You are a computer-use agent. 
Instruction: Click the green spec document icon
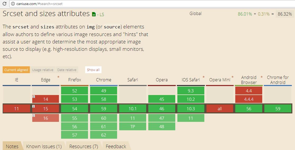coord(94,14)
